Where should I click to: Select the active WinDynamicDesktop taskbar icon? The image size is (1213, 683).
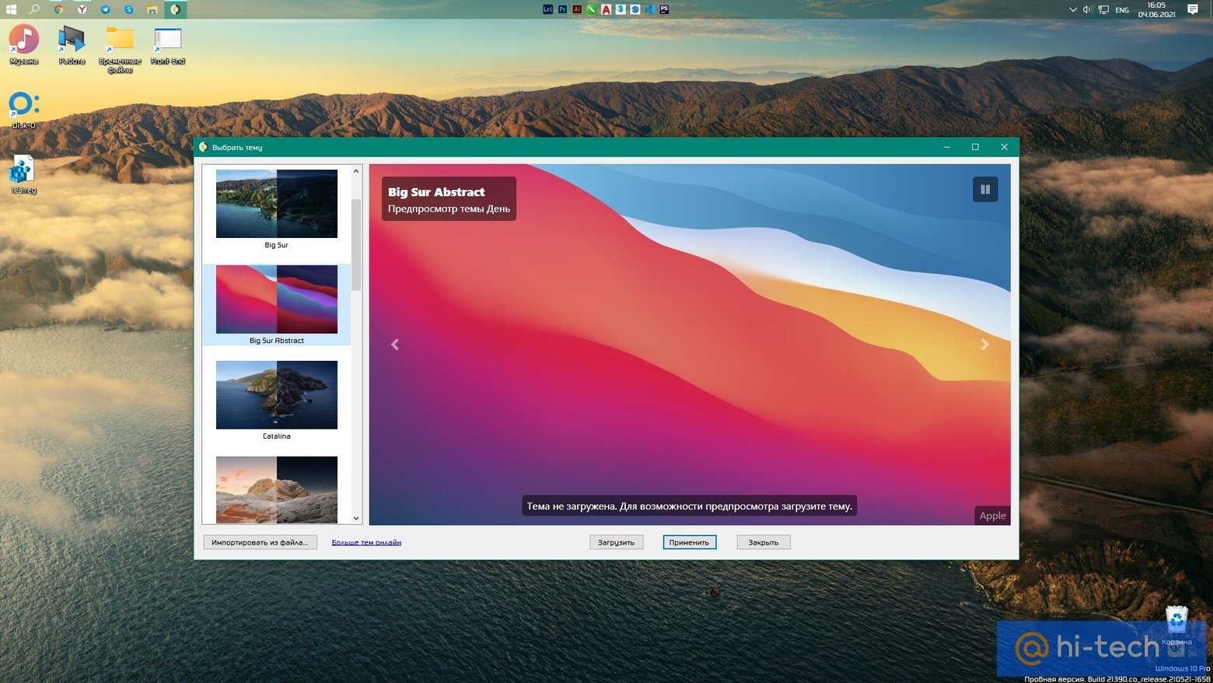tap(175, 9)
